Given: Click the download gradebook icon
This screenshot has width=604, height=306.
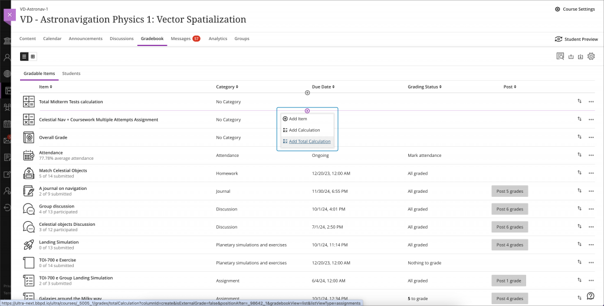Looking at the screenshot, I should 580,57.
